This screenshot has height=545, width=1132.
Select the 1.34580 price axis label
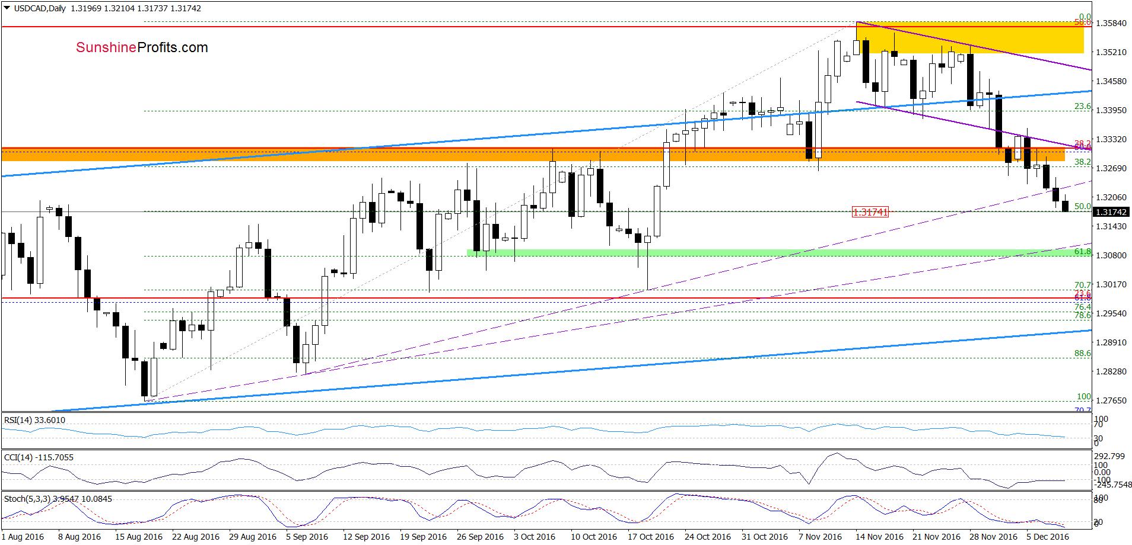click(x=1111, y=81)
